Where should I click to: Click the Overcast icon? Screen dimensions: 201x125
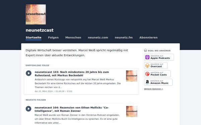[x=147, y=66]
